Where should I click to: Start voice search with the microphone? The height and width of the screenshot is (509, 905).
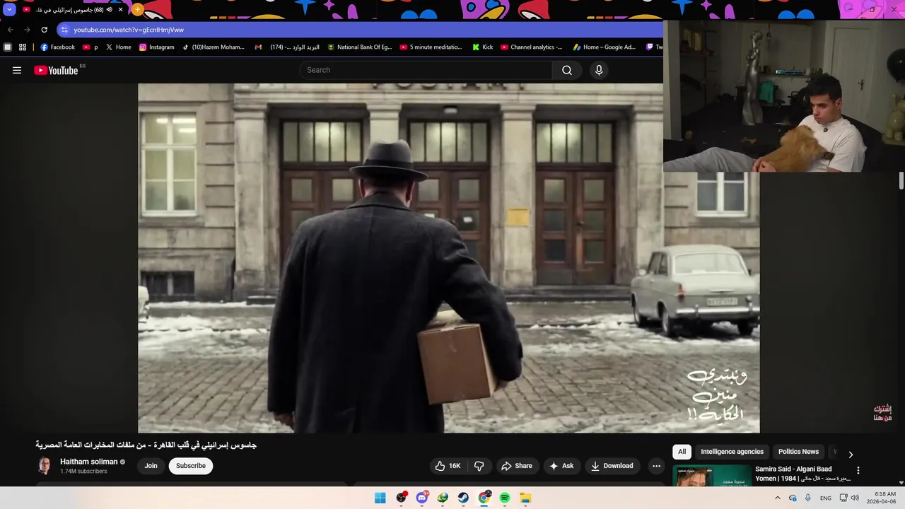pos(599,70)
